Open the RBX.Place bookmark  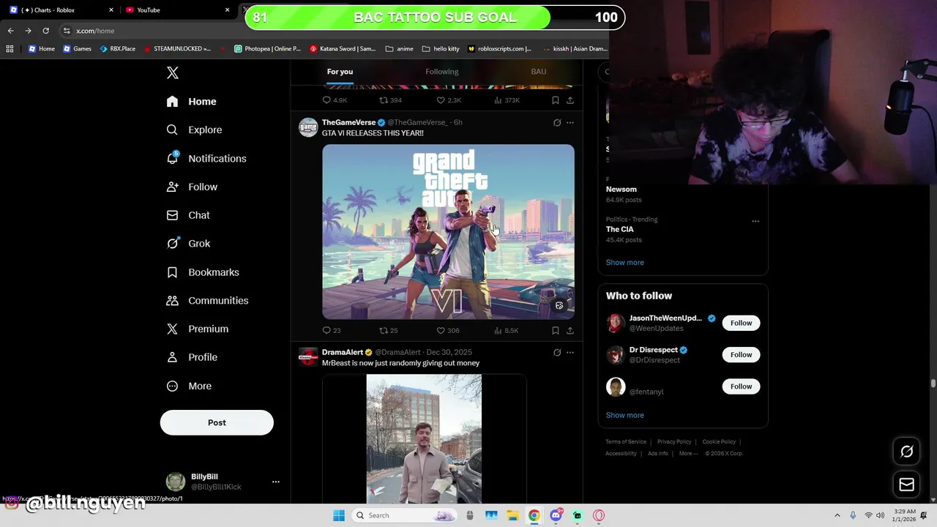(117, 49)
